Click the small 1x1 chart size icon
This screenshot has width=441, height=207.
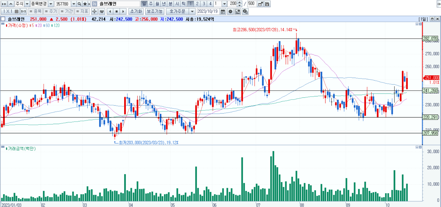click(x=23, y=12)
